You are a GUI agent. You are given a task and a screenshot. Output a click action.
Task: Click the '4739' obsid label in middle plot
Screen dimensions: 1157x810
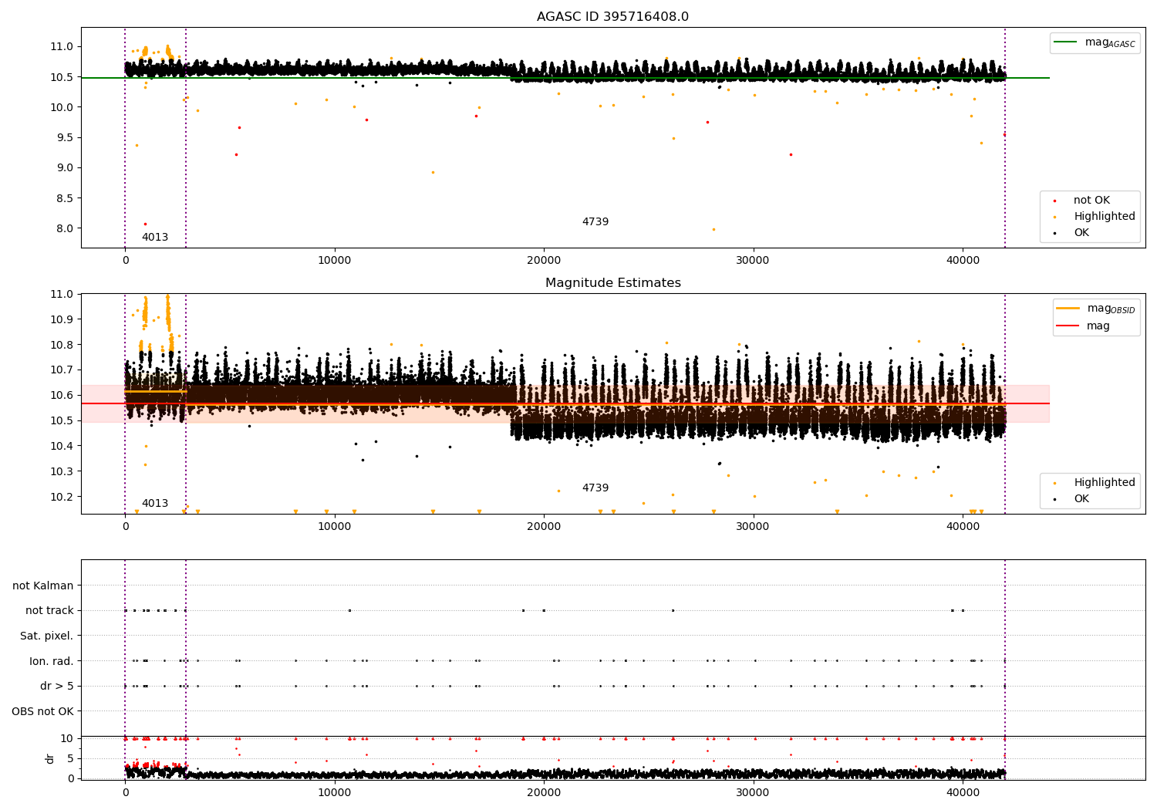[595, 488]
